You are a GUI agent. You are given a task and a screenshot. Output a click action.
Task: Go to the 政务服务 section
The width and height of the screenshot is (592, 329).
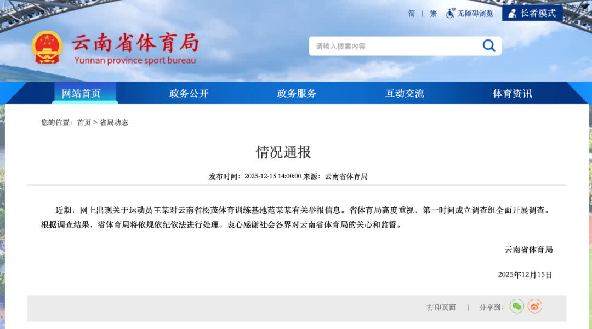point(297,94)
